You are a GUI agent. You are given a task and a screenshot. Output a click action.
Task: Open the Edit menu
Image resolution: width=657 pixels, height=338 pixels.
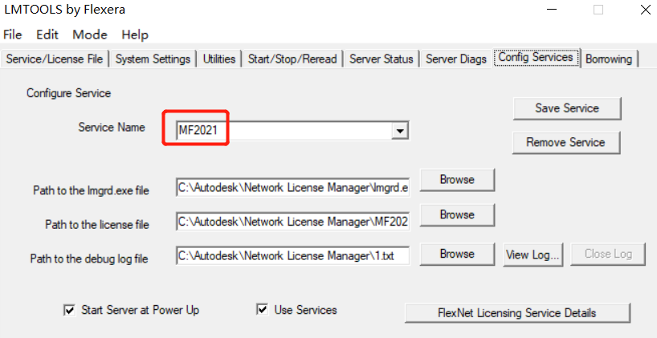point(47,35)
